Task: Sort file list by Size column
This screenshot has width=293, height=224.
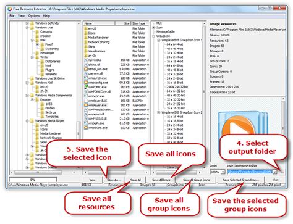Action: pyautogui.click(x=122, y=23)
